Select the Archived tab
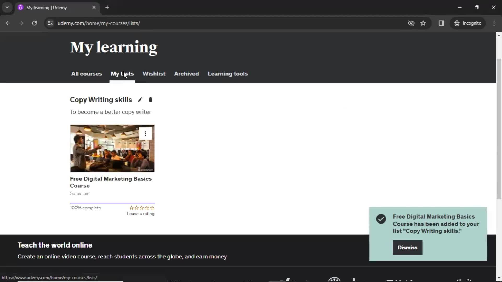Viewport: 502px width, 282px height. [186, 73]
